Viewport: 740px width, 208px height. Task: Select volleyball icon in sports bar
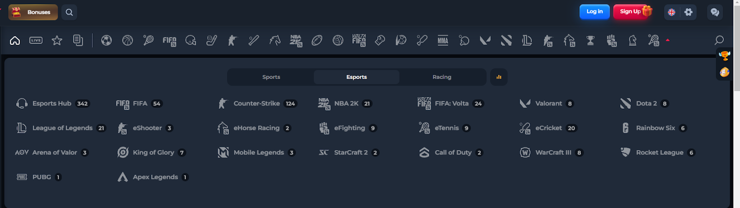tap(338, 40)
